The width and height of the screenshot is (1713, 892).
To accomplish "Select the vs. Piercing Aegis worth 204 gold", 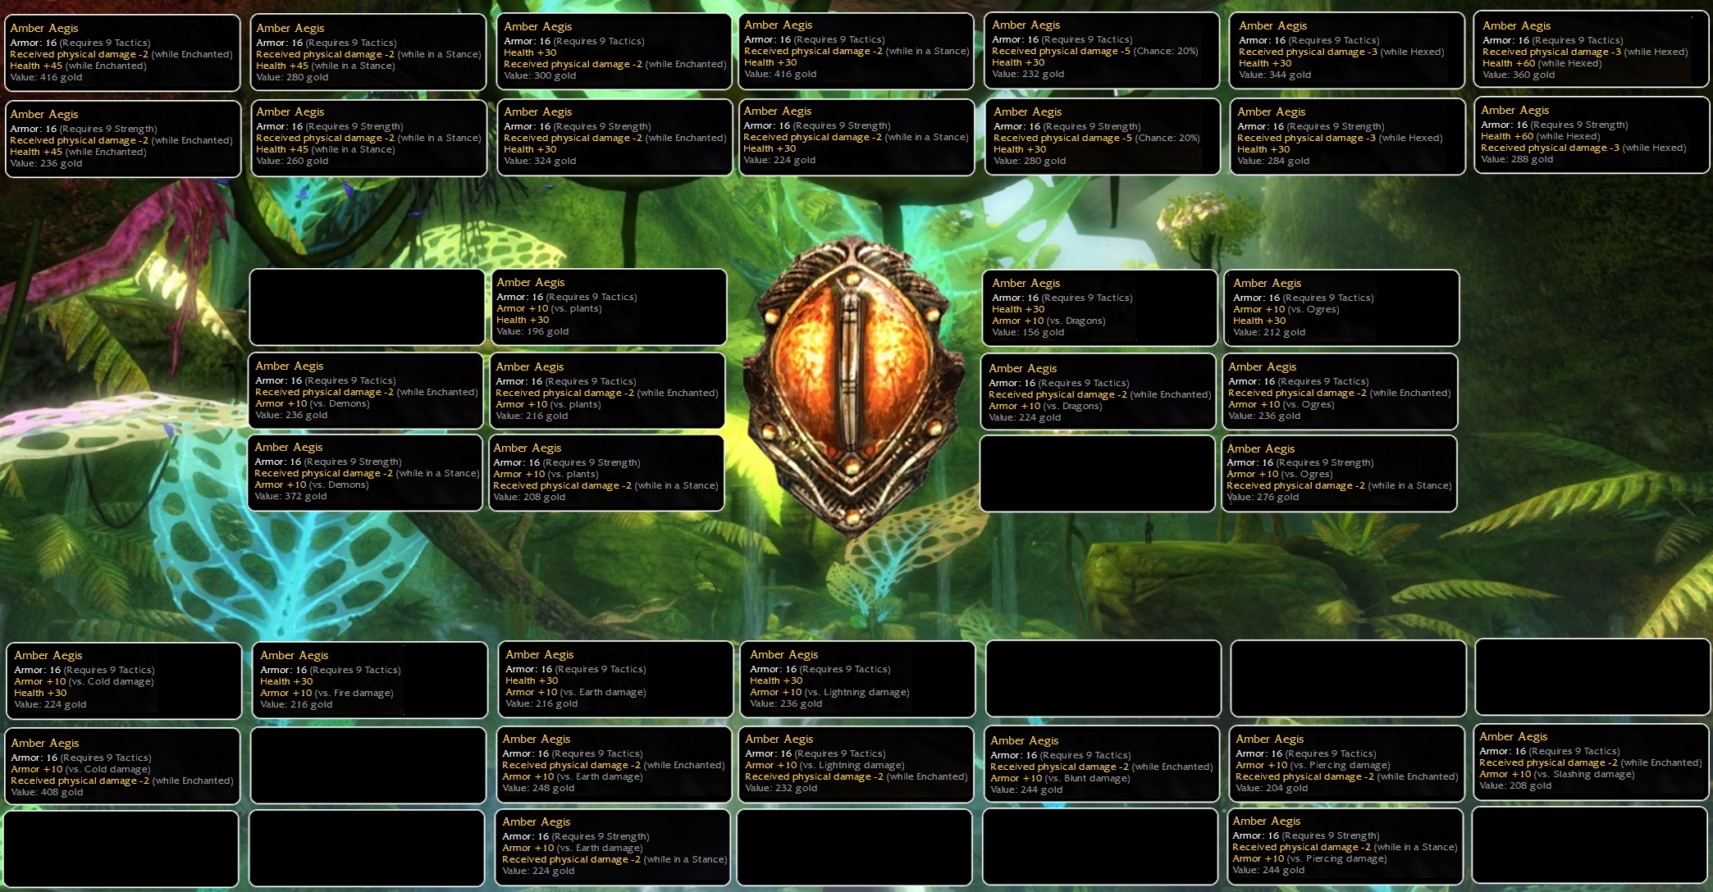I will pyautogui.click(x=1347, y=763).
